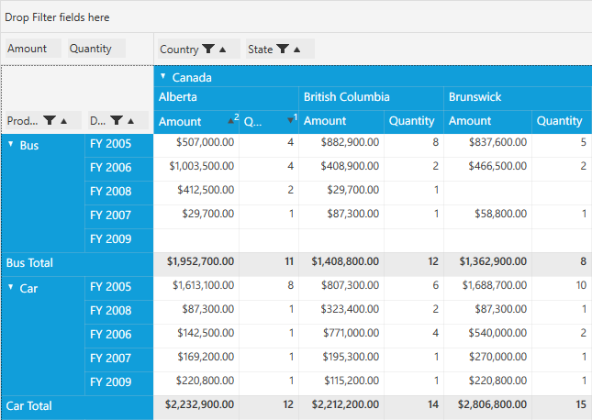Click sort arrow on the Product field
The width and height of the screenshot is (592, 420).
point(64,121)
